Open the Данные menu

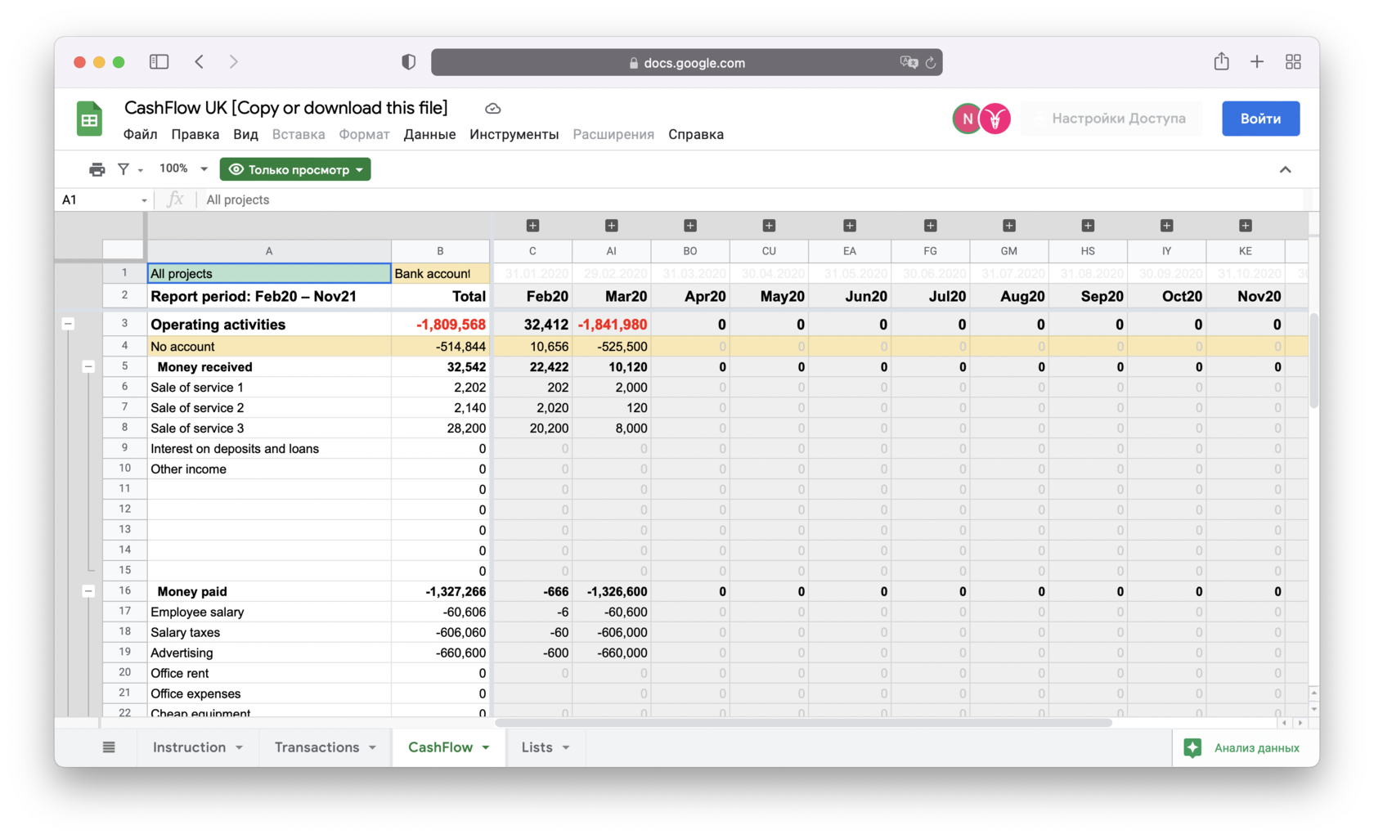pyautogui.click(x=429, y=134)
